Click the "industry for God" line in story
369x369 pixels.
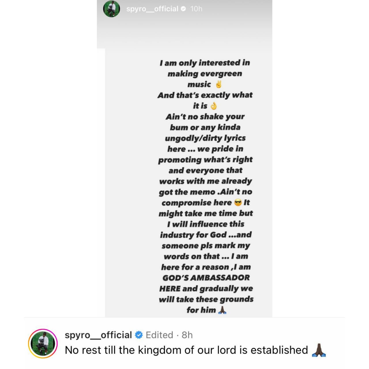coord(206,235)
